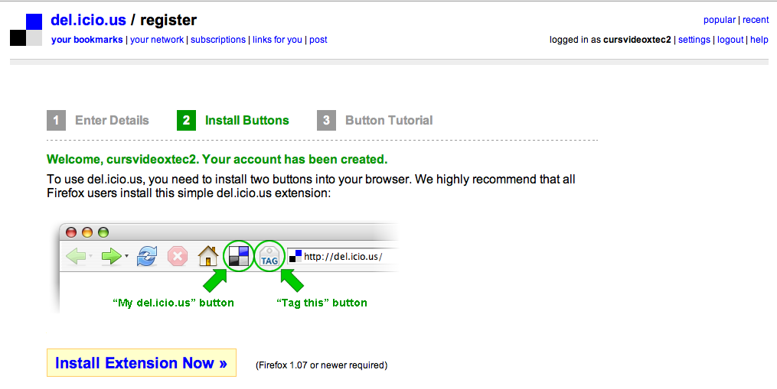Go to Button Tutorial step
Image resolution: width=777 pixels, height=389 pixels.
coord(374,120)
